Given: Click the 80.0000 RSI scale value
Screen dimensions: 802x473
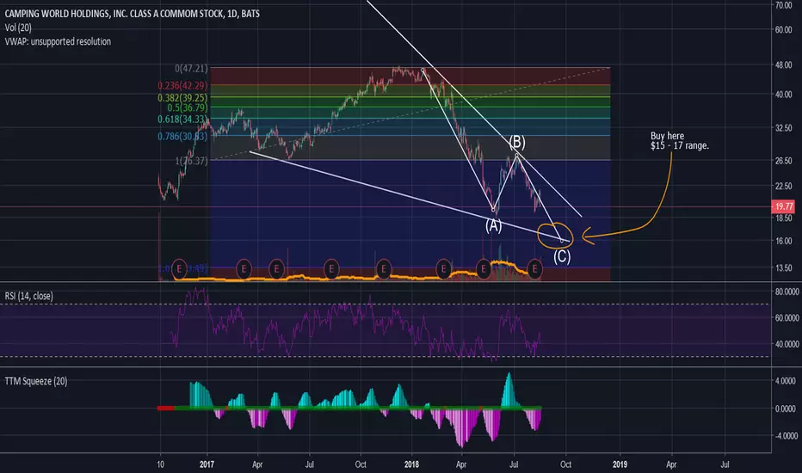Looking at the screenshot, I should pos(787,292).
